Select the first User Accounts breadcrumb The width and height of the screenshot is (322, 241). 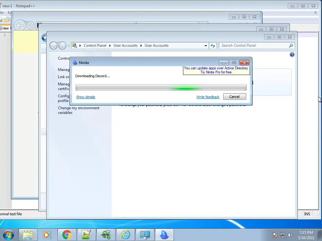(125, 46)
